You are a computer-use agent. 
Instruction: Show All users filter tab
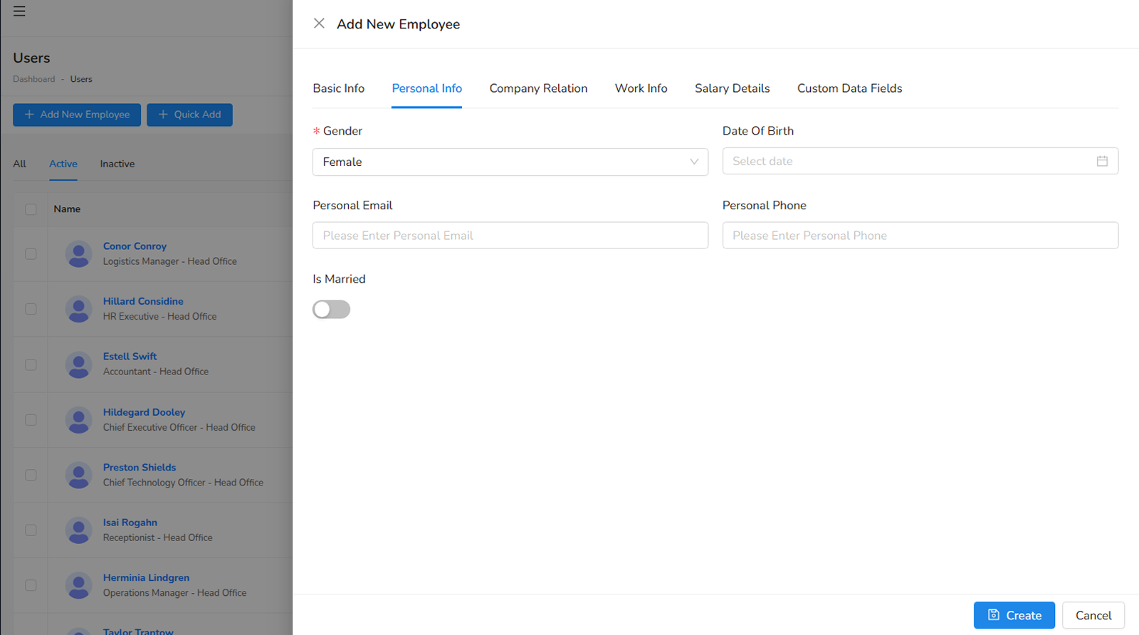pyautogui.click(x=20, y=164)
